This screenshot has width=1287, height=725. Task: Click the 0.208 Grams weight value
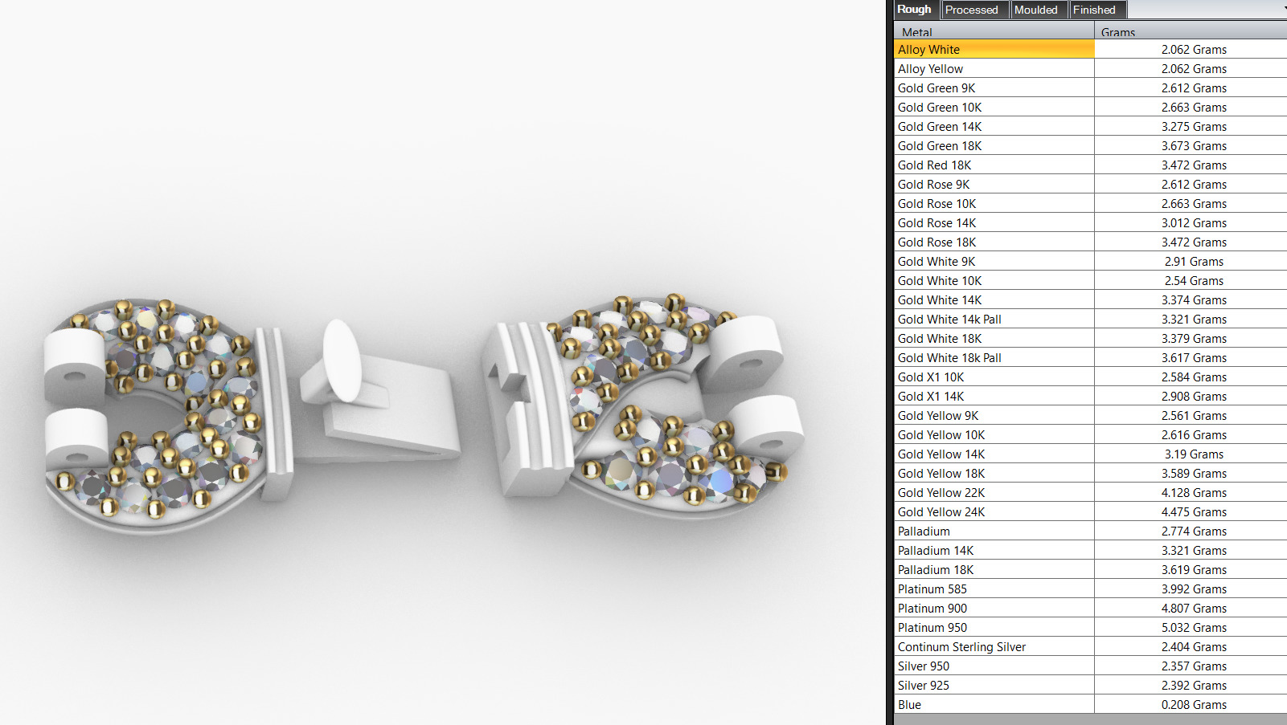tap(1194, 704)
